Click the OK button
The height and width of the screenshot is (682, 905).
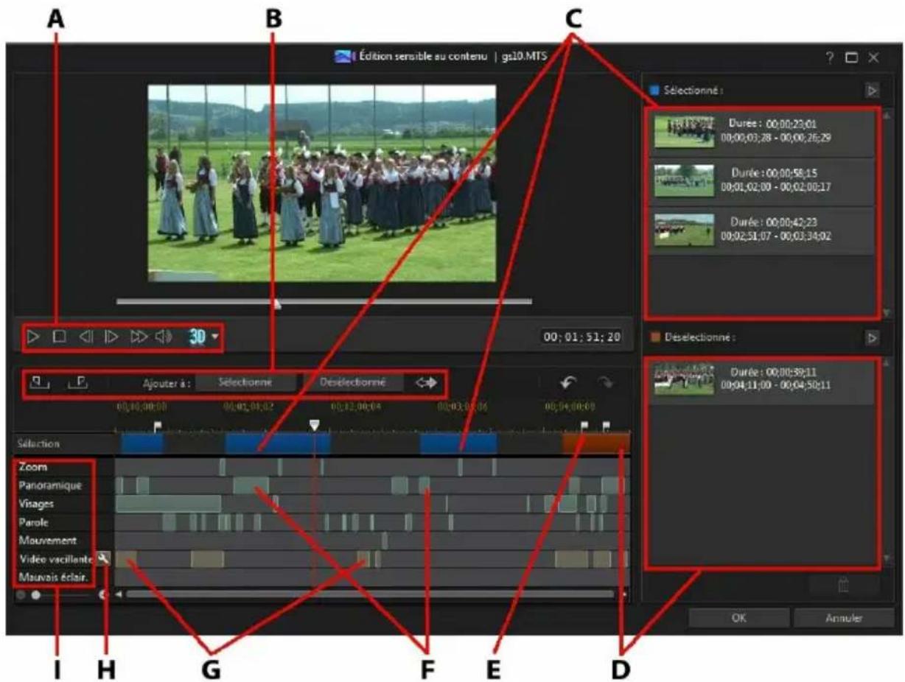(738, 619)
